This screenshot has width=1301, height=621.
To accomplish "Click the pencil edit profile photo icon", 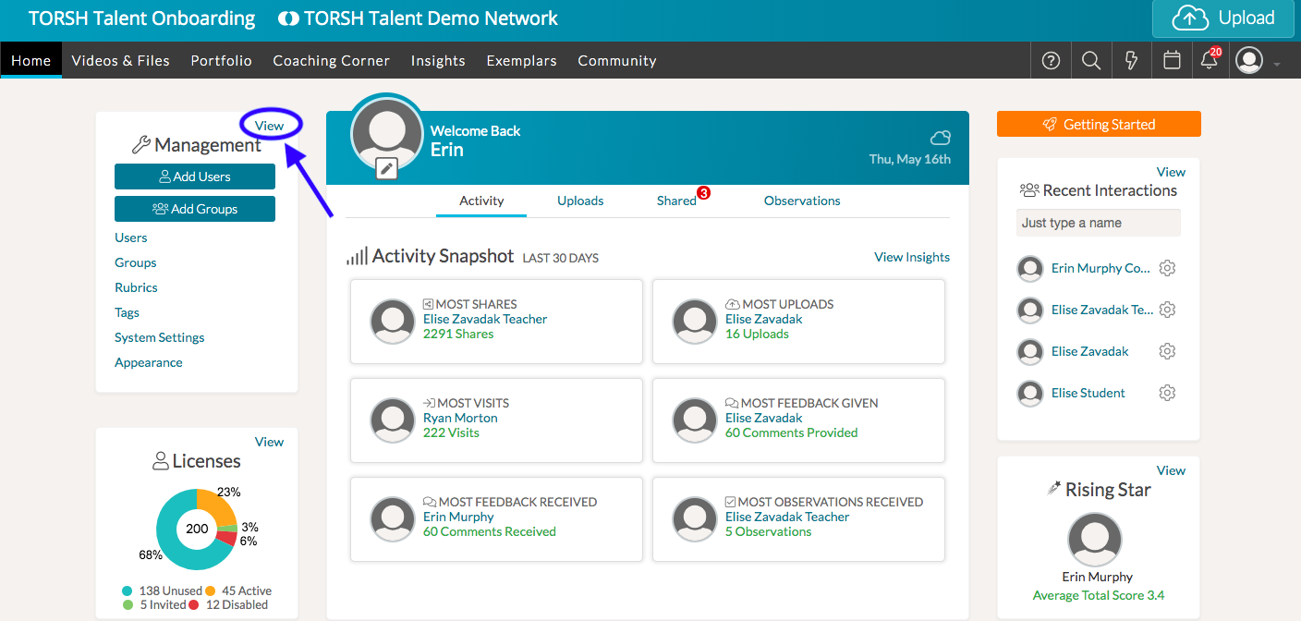I will pos(386,168).
